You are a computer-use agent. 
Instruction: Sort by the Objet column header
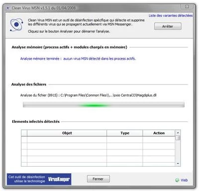[x=67, y=133]
